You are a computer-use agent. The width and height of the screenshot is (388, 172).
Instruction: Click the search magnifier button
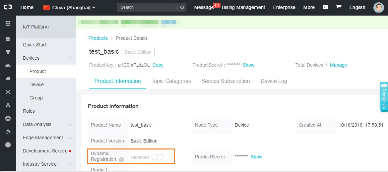tap(182, 7)
